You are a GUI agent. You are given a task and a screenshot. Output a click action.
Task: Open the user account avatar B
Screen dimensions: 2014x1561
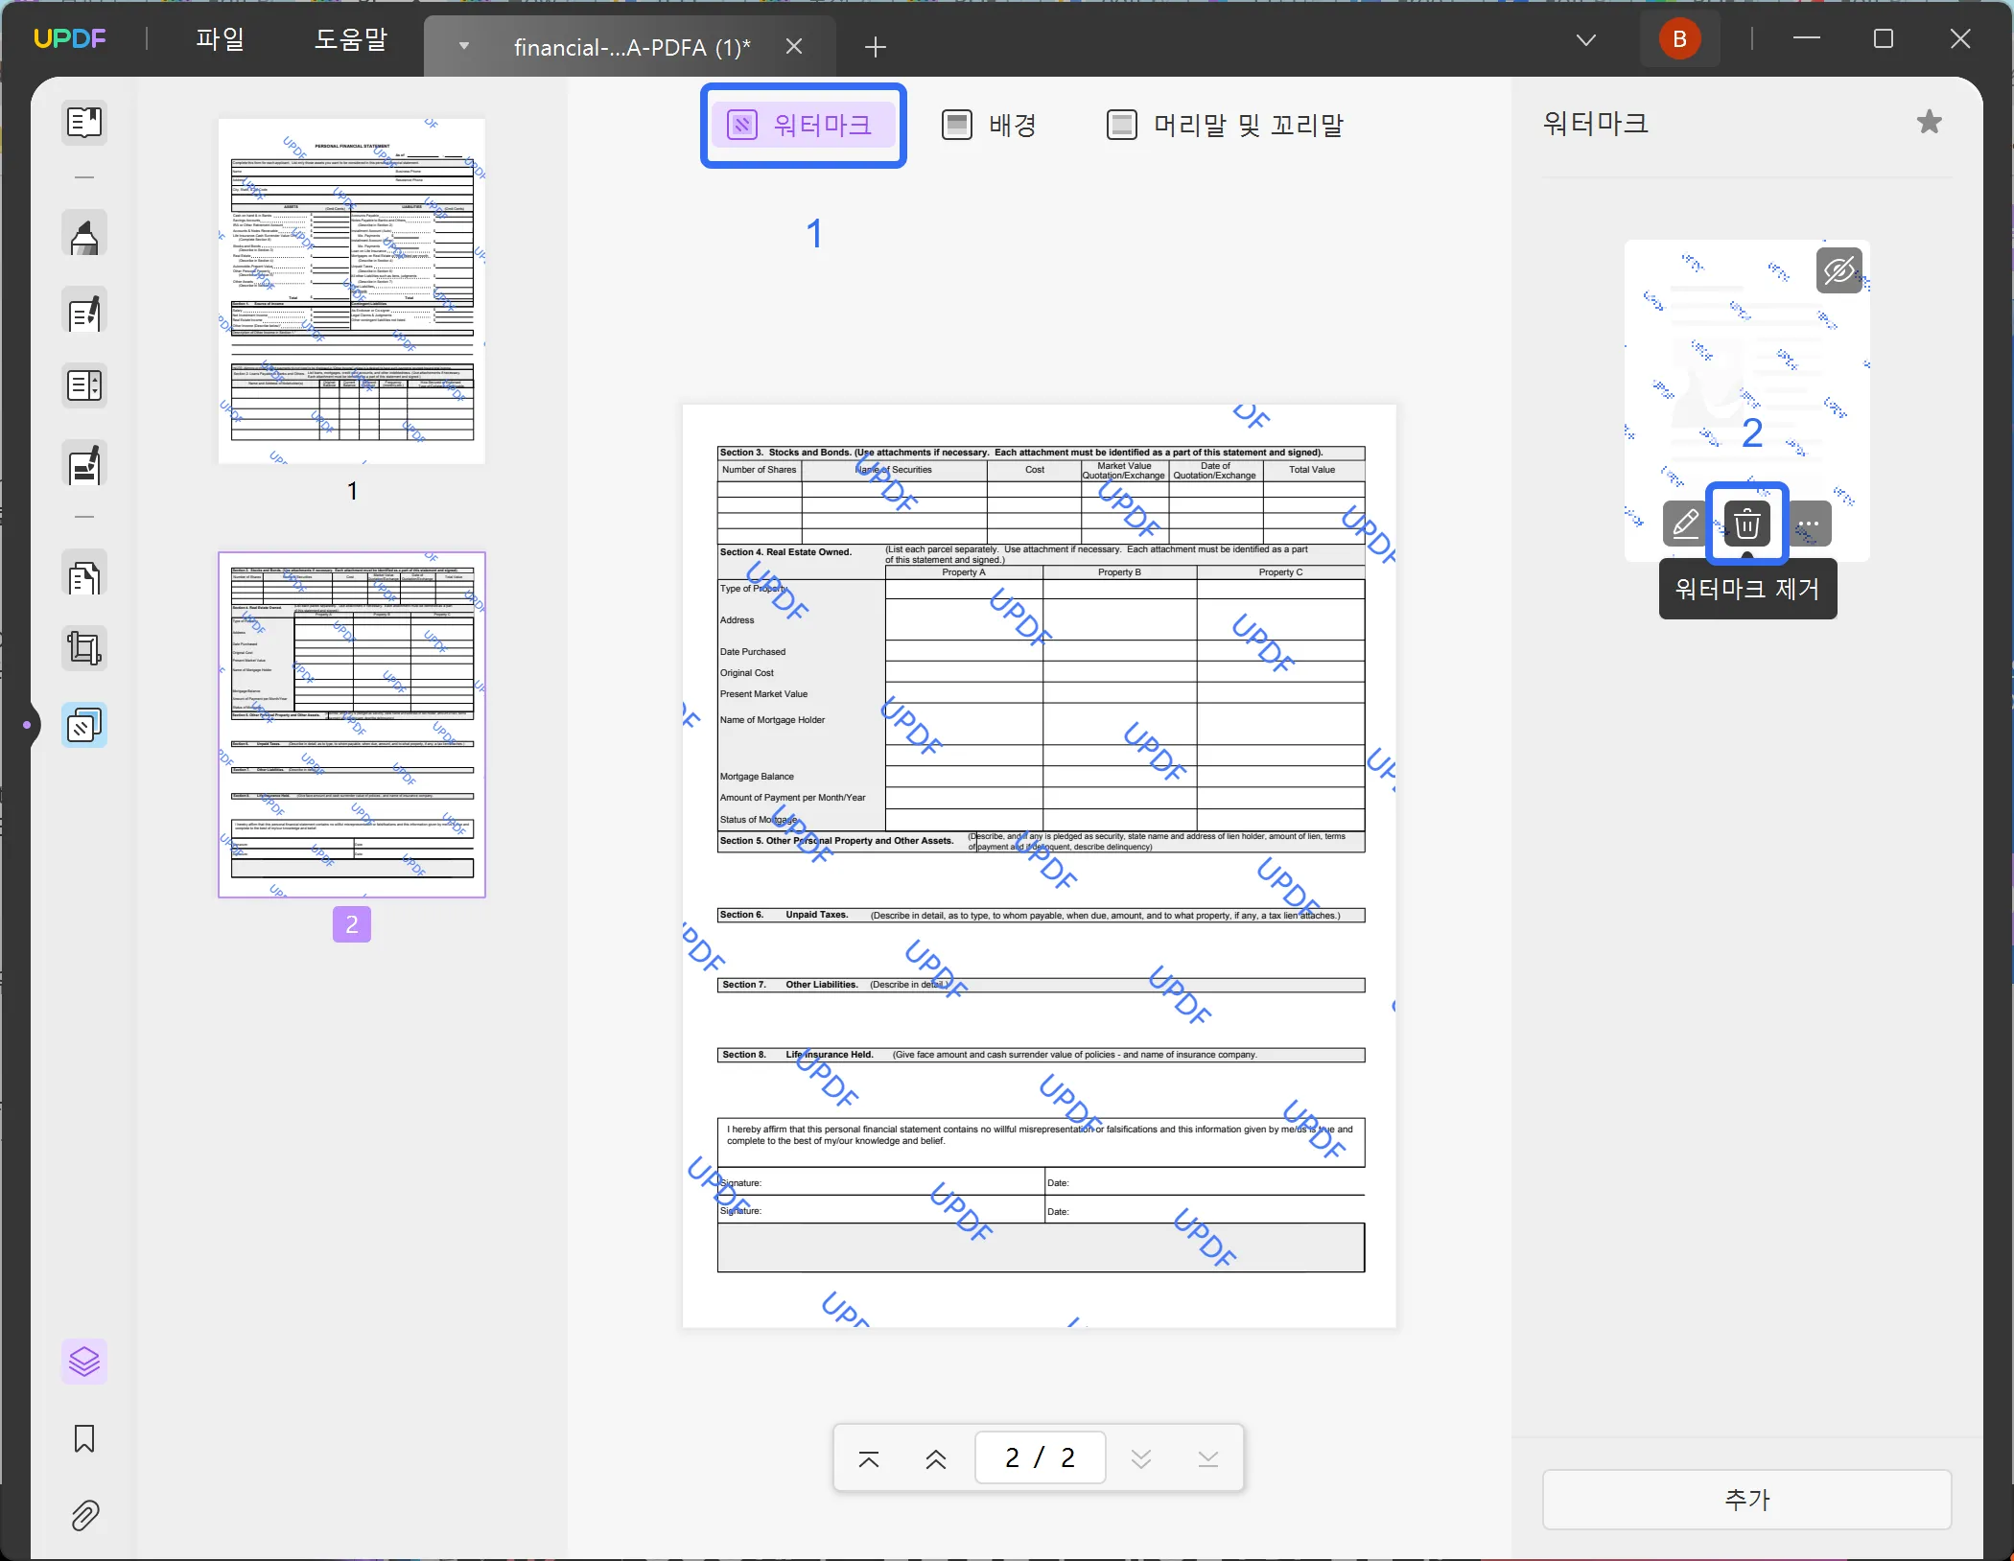(1680, 39)
